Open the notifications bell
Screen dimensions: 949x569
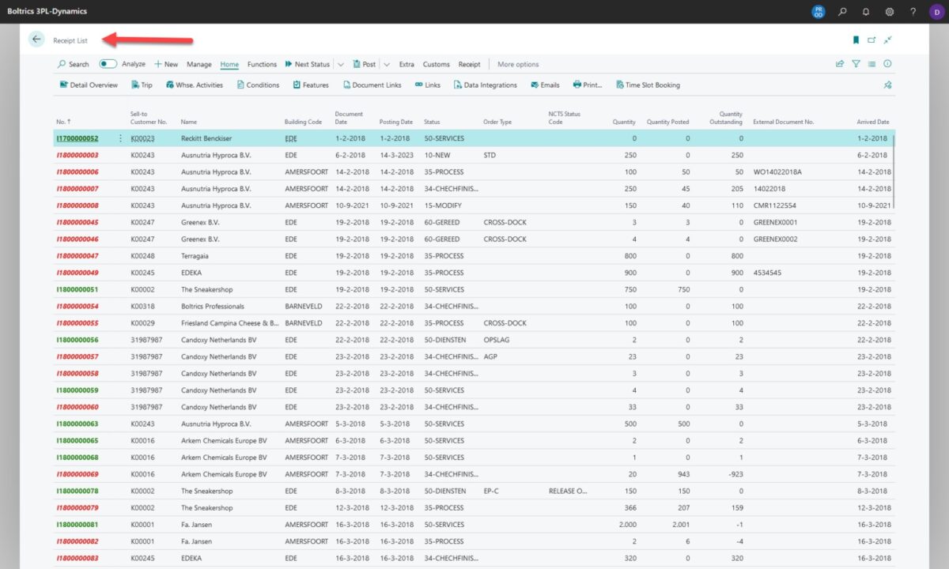point(866,12)
